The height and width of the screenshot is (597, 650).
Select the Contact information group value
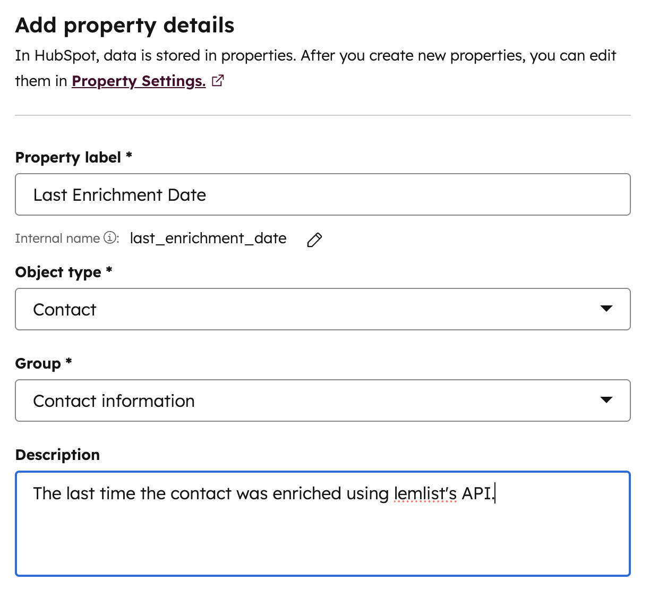pyautogui.click(x=114, y=400)
